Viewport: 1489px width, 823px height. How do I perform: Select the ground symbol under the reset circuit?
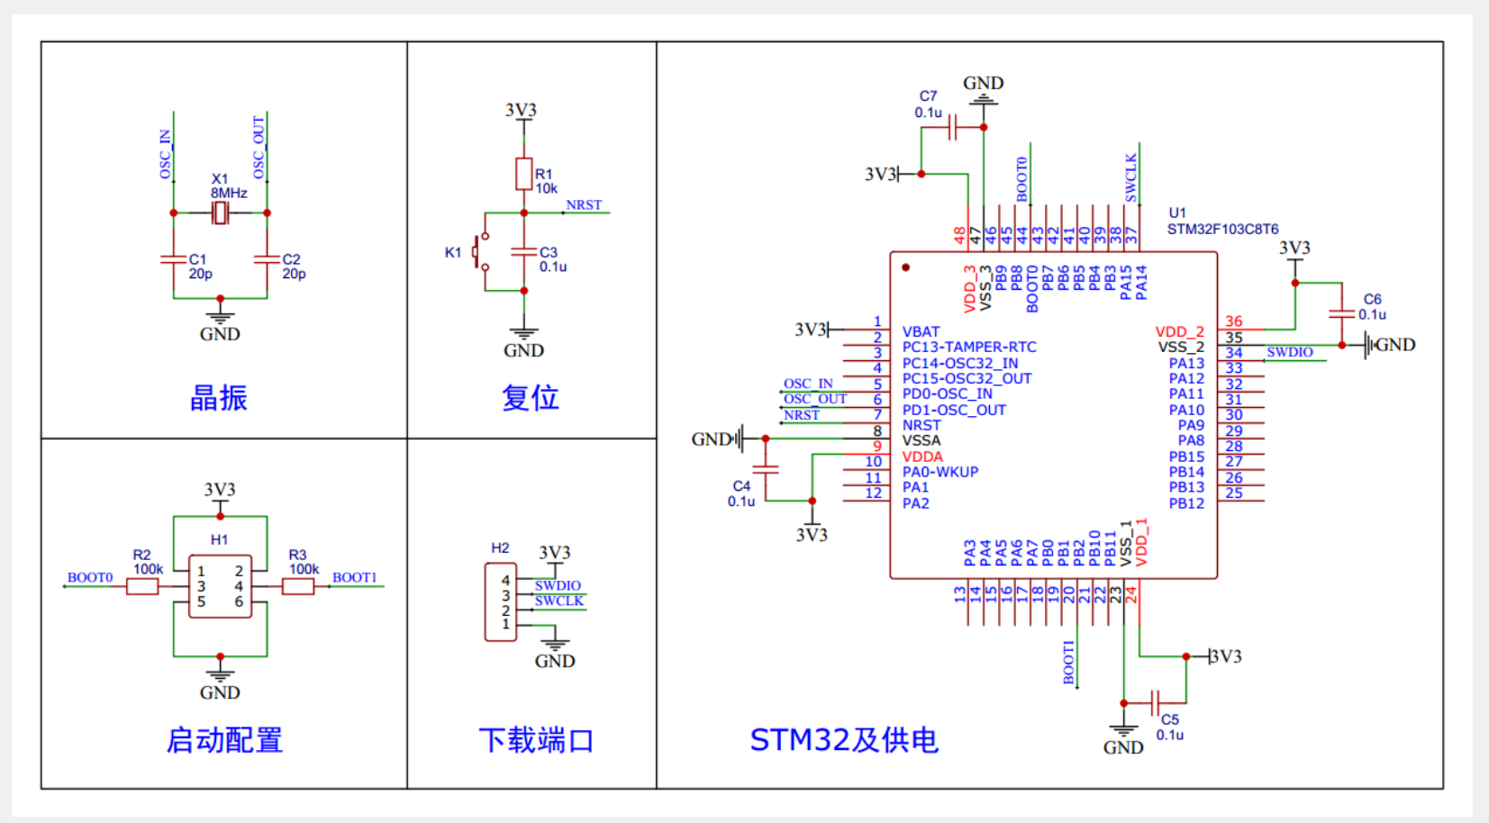(x=523, y=332)
